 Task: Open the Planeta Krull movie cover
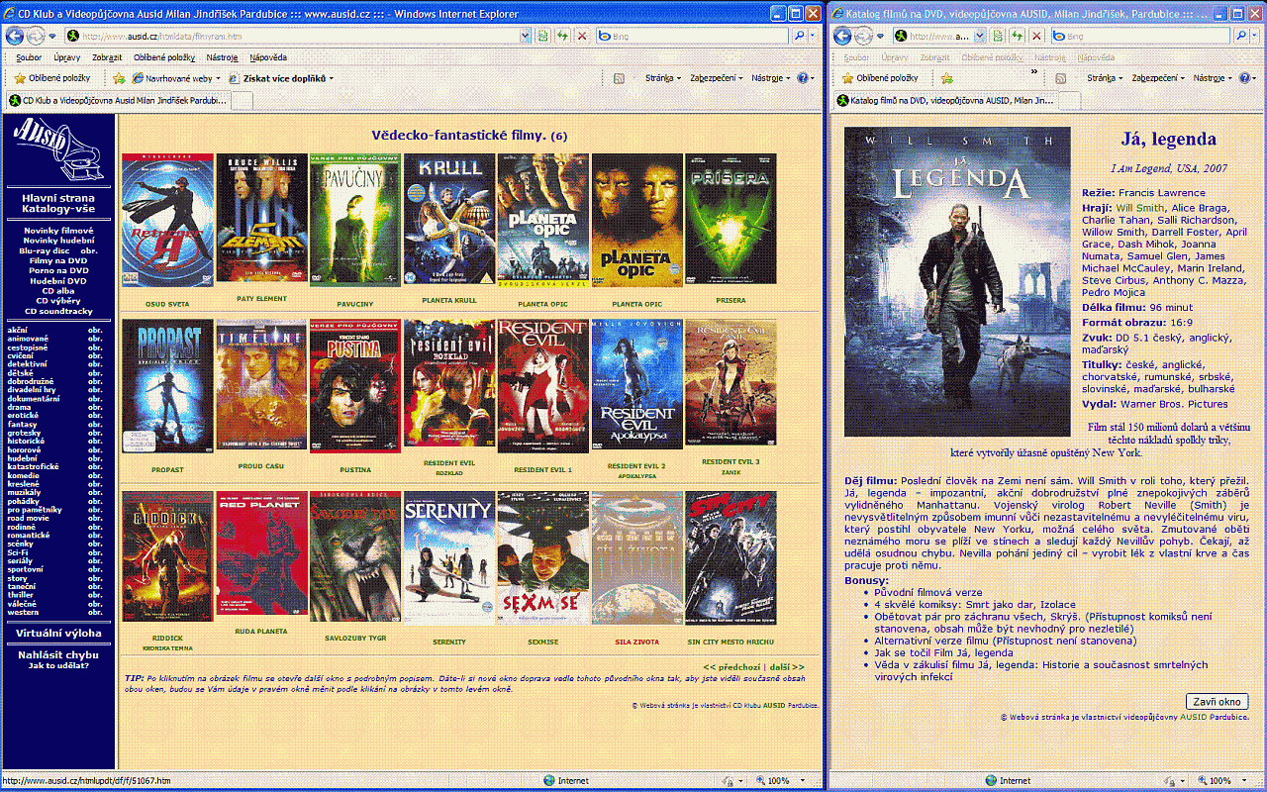coord(448,219)
